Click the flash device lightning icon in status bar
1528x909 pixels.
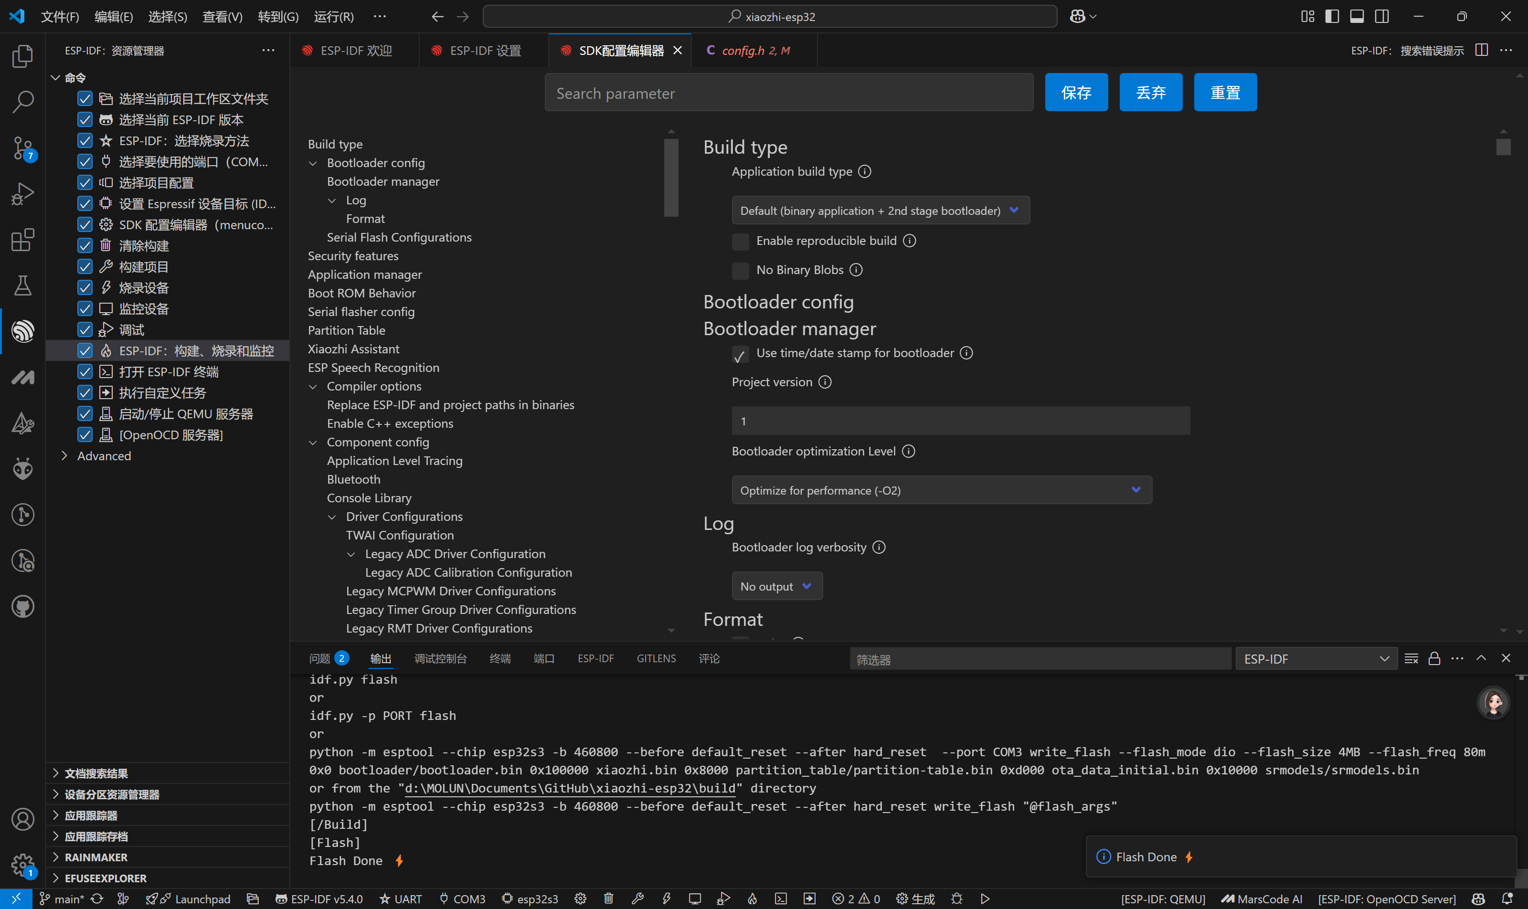[x=666, y=898]
